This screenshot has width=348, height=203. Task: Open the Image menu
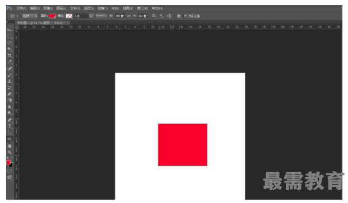coord(48,8)
